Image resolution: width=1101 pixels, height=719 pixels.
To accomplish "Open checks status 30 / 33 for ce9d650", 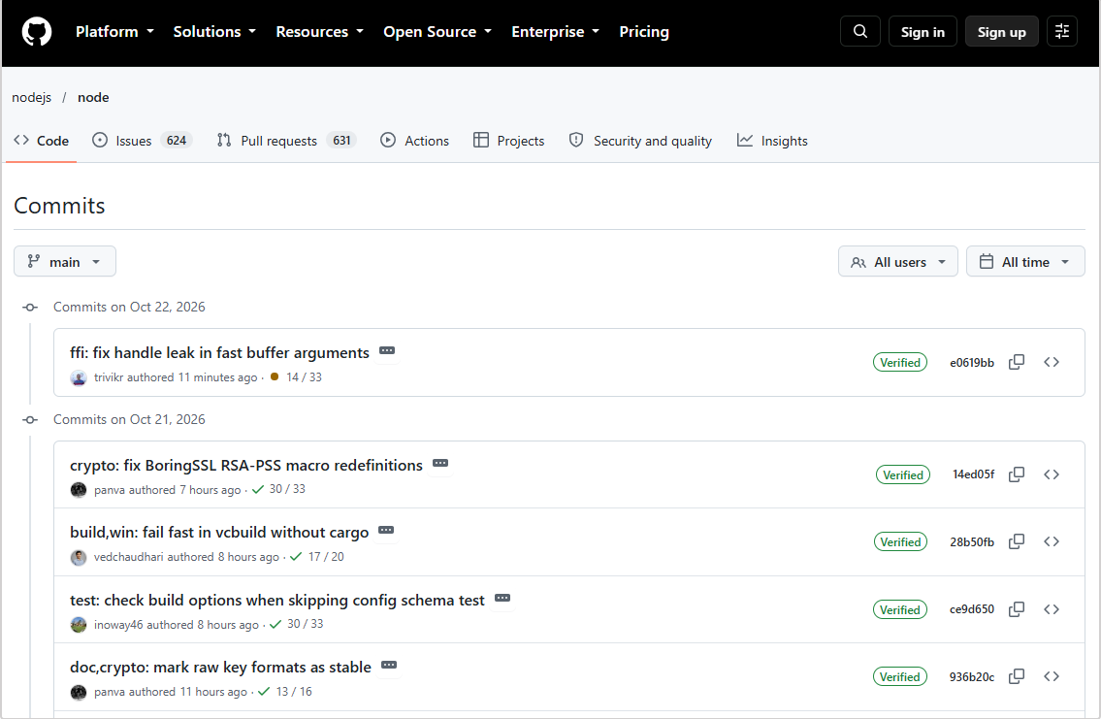I will pos(296,624).
